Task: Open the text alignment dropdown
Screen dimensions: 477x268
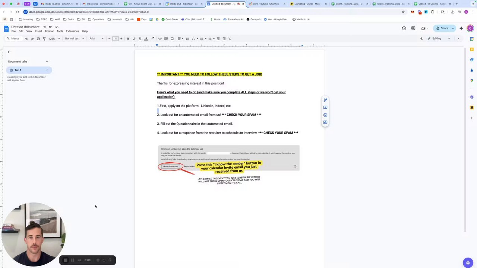Action: (180, 39)
